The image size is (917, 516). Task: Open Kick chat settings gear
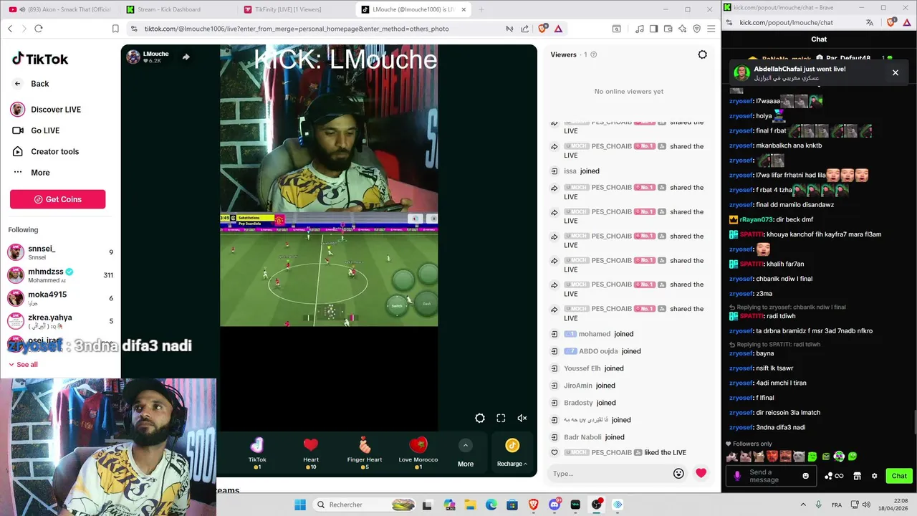(x=874, y=476)
